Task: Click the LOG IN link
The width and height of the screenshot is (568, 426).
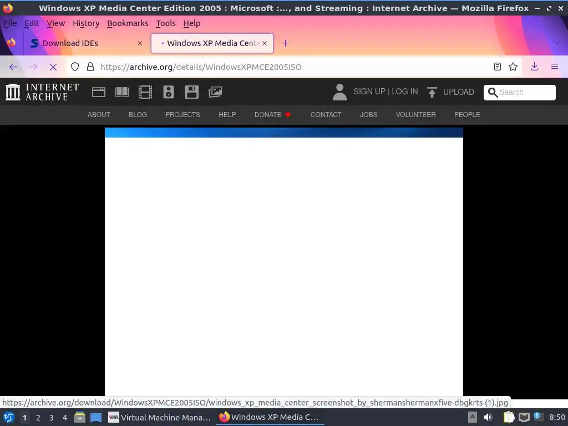Action: [x=404, y=92]
